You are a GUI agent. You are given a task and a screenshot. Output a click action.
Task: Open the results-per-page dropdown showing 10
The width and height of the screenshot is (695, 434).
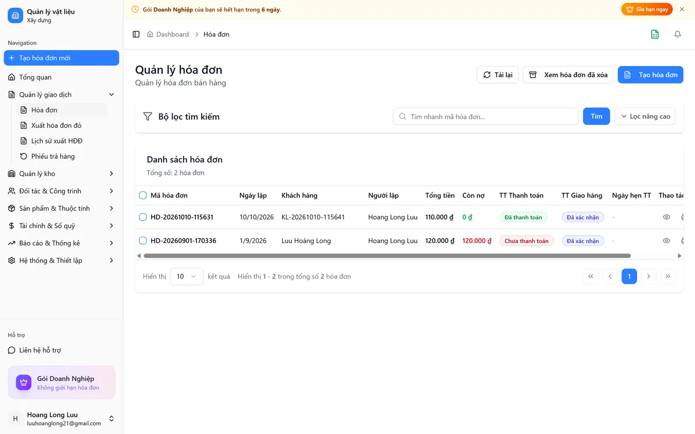(x=186, y=277)
